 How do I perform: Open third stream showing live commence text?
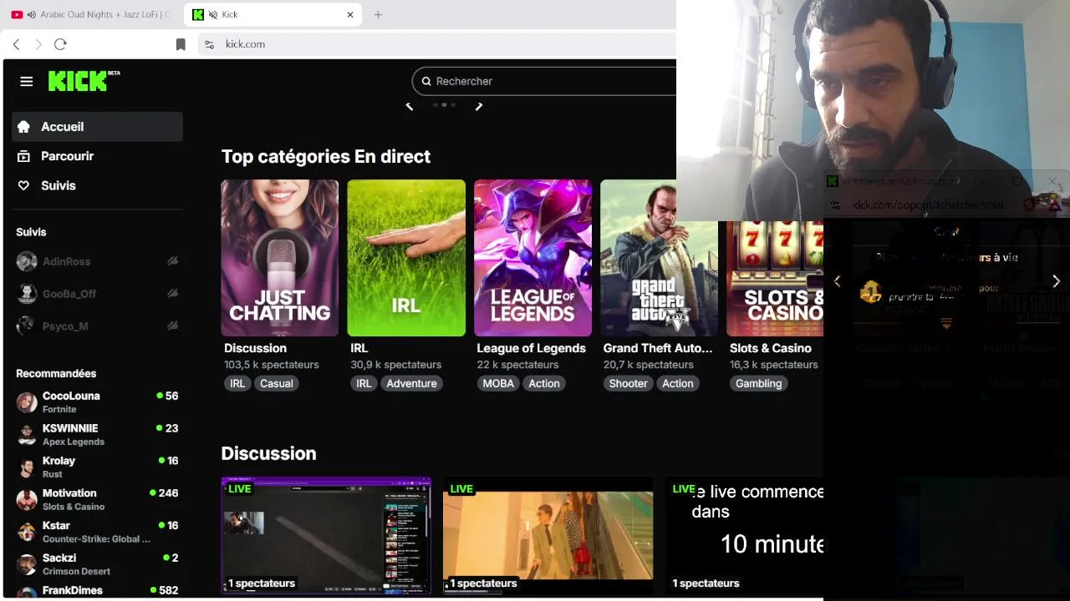(x=744, y=535)
